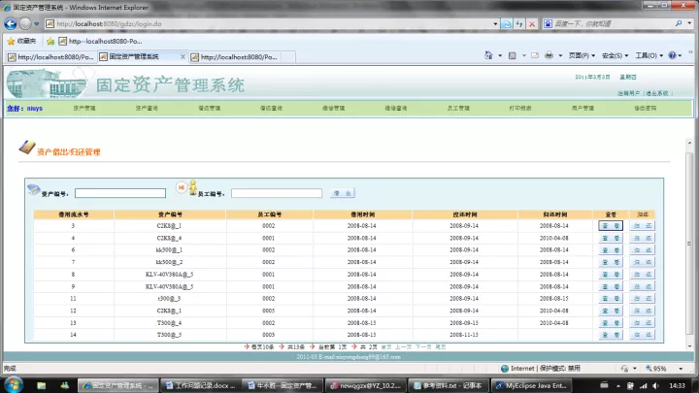This screenshot has height=393, width=699.
Task: Click the orange skip-arrow round icon
Action: [x=181, y=187]
